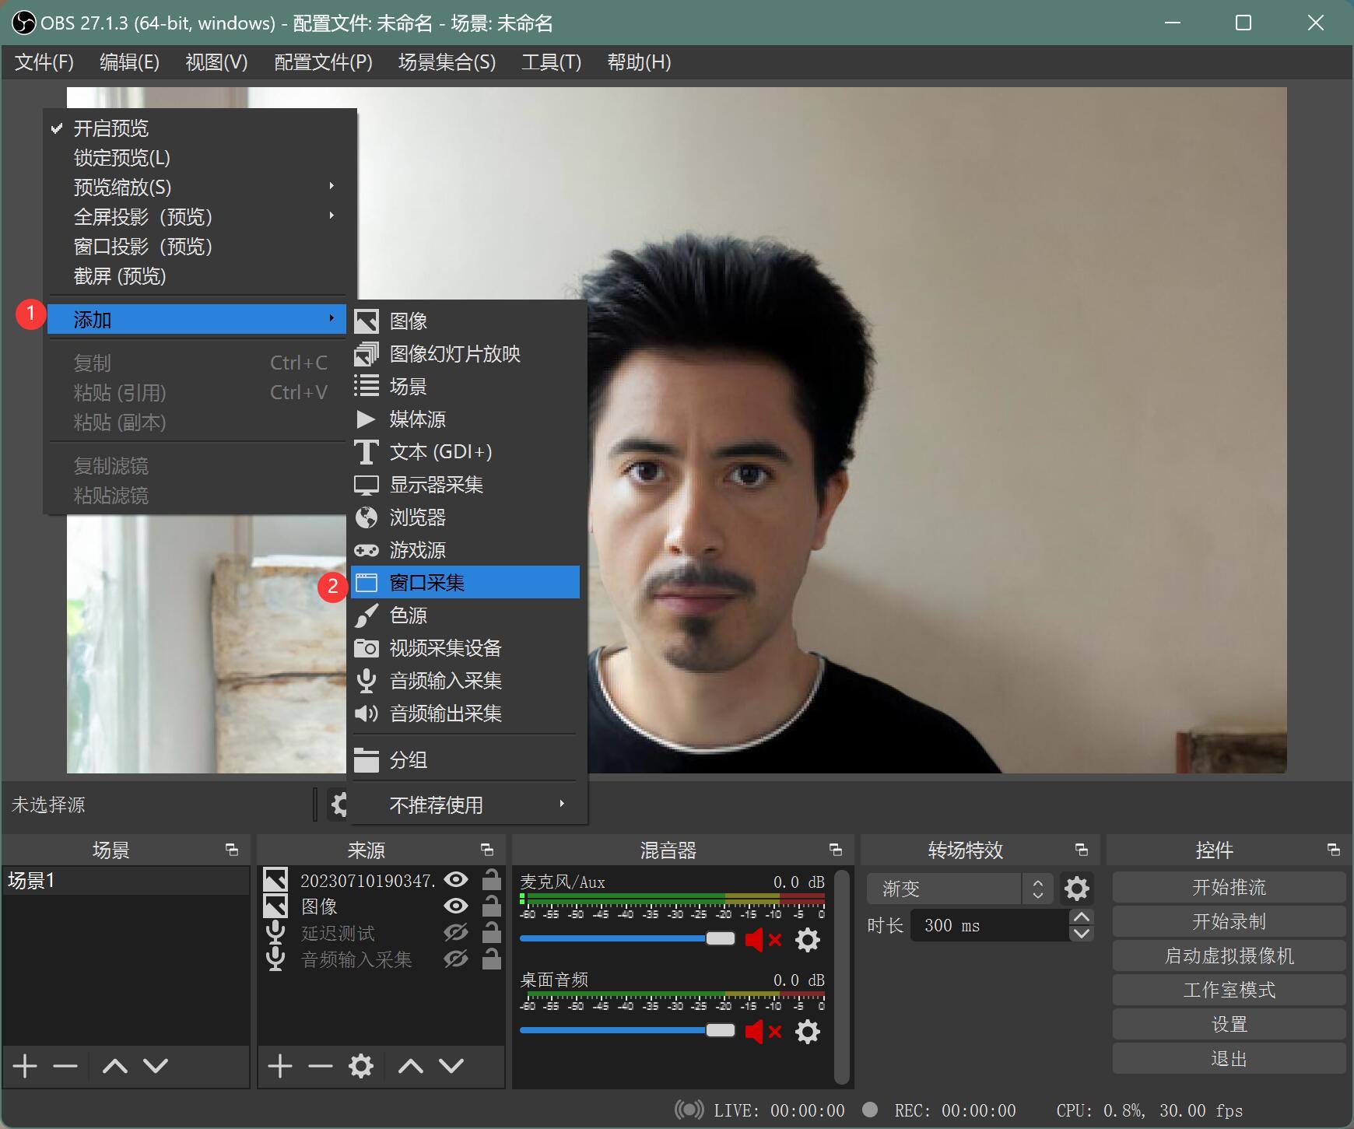Open 窗口投影 (预览)
1354x1129 pixels.
(197, 246)
